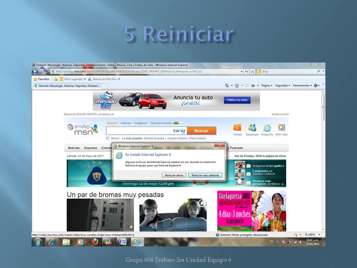Click the network signal tray icon
The height and width of the screenshot is (268, 357).
(x=295, y=242)
